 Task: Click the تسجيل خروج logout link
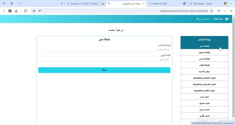point(203,19)
